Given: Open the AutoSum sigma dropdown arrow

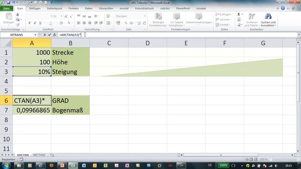Looking at the screenshot, I should pos(242,15).
